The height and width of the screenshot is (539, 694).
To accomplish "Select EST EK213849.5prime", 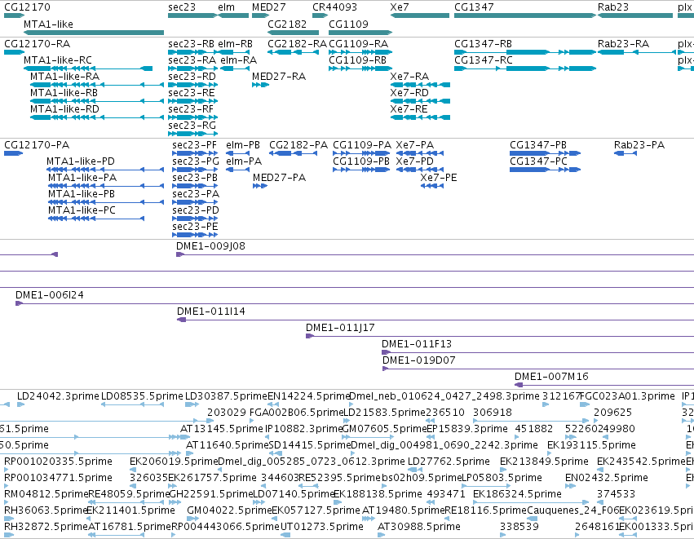I will tap(505, 470).
